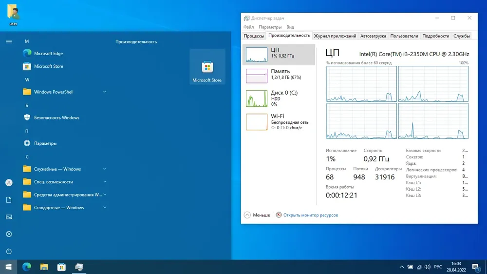Switch to Журнал приложений tab
The width and height of the screenshot is (487, 274).
pyautogui.click(x=335, y=36)
